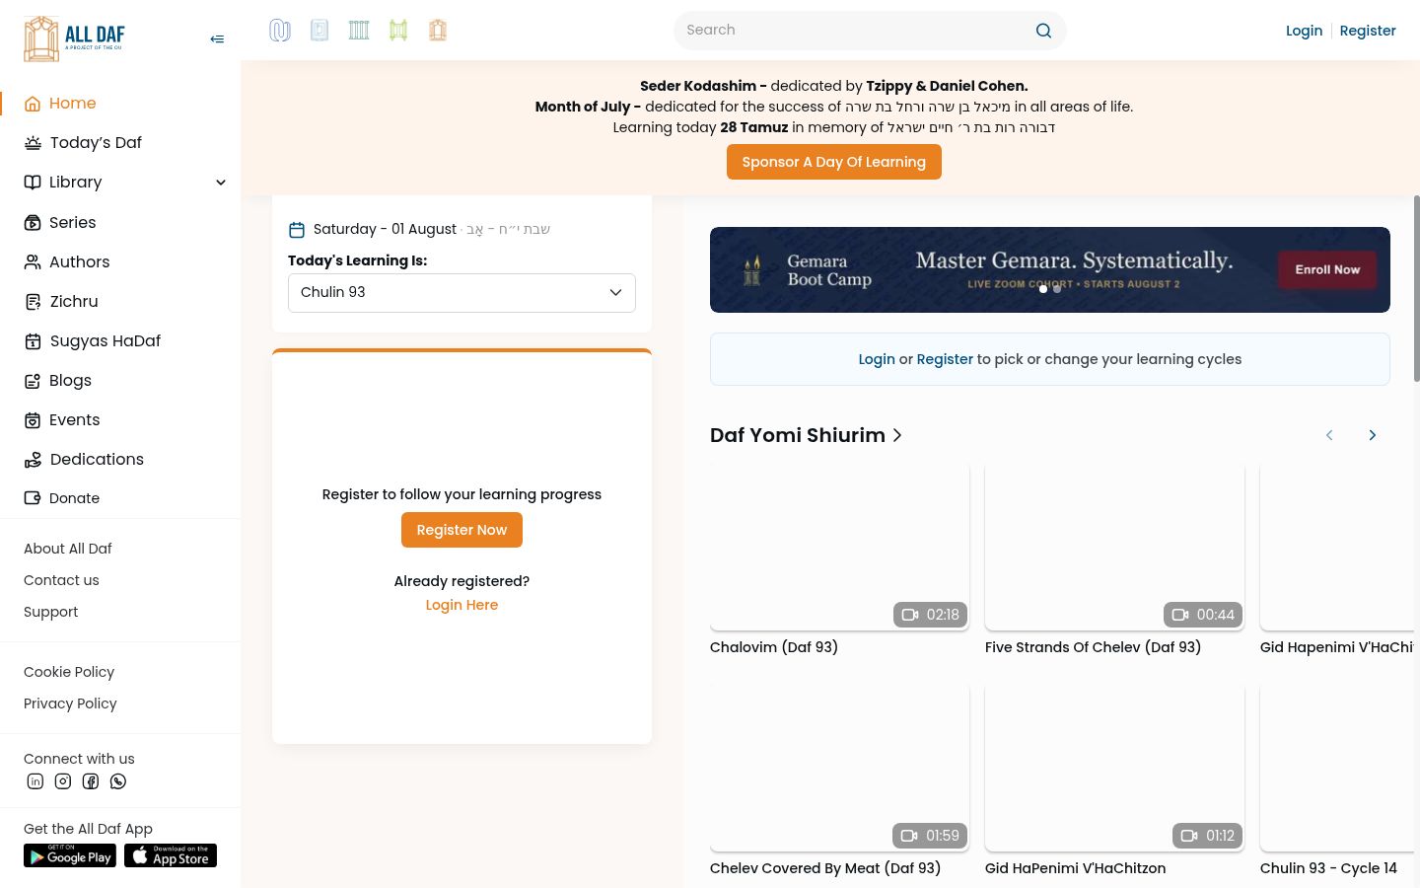Click the Register Now button
The image size is (1420, 888).
(461, 530)
